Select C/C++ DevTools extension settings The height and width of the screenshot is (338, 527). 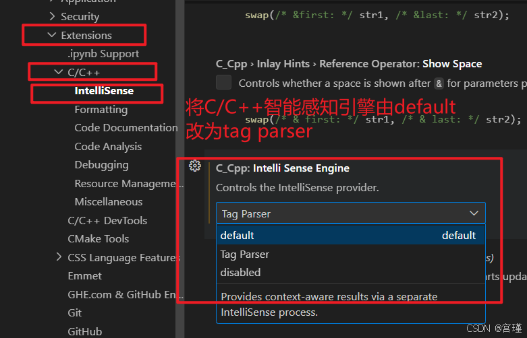point(107,220)
